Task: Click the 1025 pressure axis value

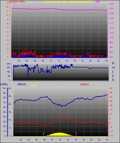Action: coord(112,13)
